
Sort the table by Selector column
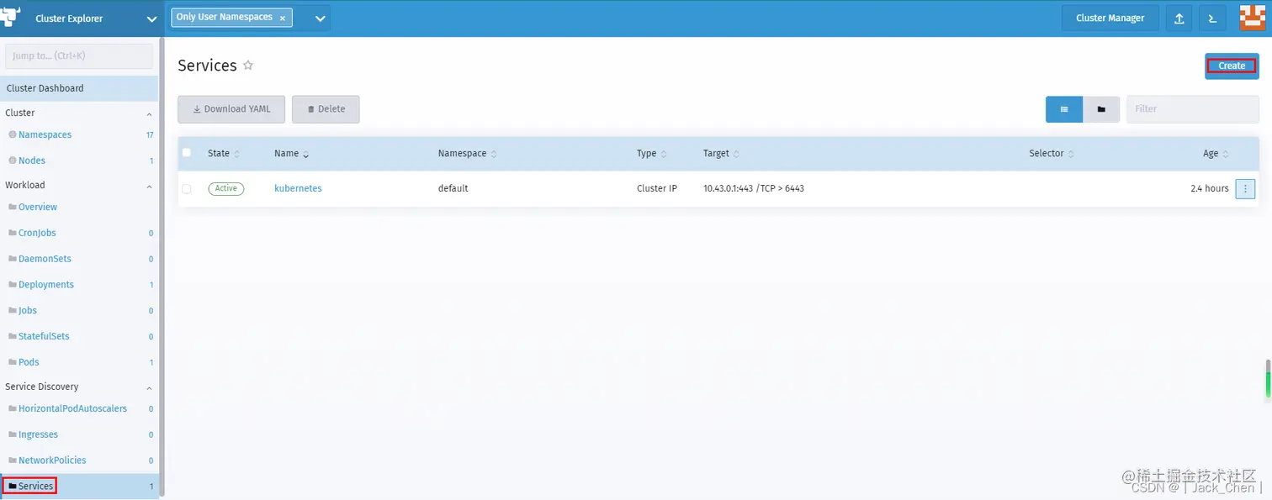click(1052, 154)
